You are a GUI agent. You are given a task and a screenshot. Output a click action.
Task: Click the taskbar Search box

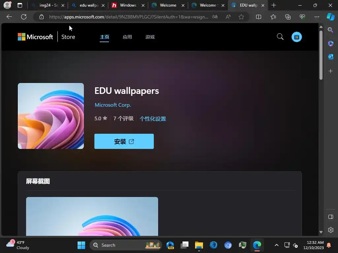click(x=126, y=245)
